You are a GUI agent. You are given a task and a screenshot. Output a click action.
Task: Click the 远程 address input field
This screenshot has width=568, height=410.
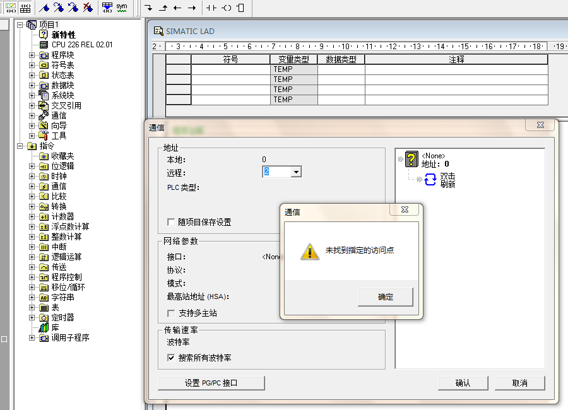(277, 172)
